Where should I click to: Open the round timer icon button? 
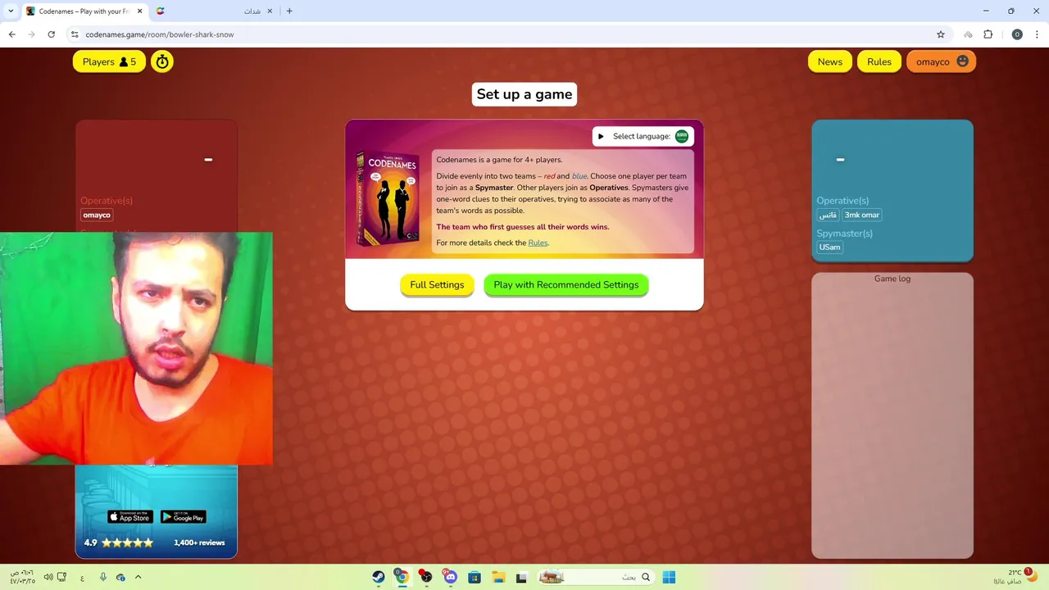coord(162,61)
